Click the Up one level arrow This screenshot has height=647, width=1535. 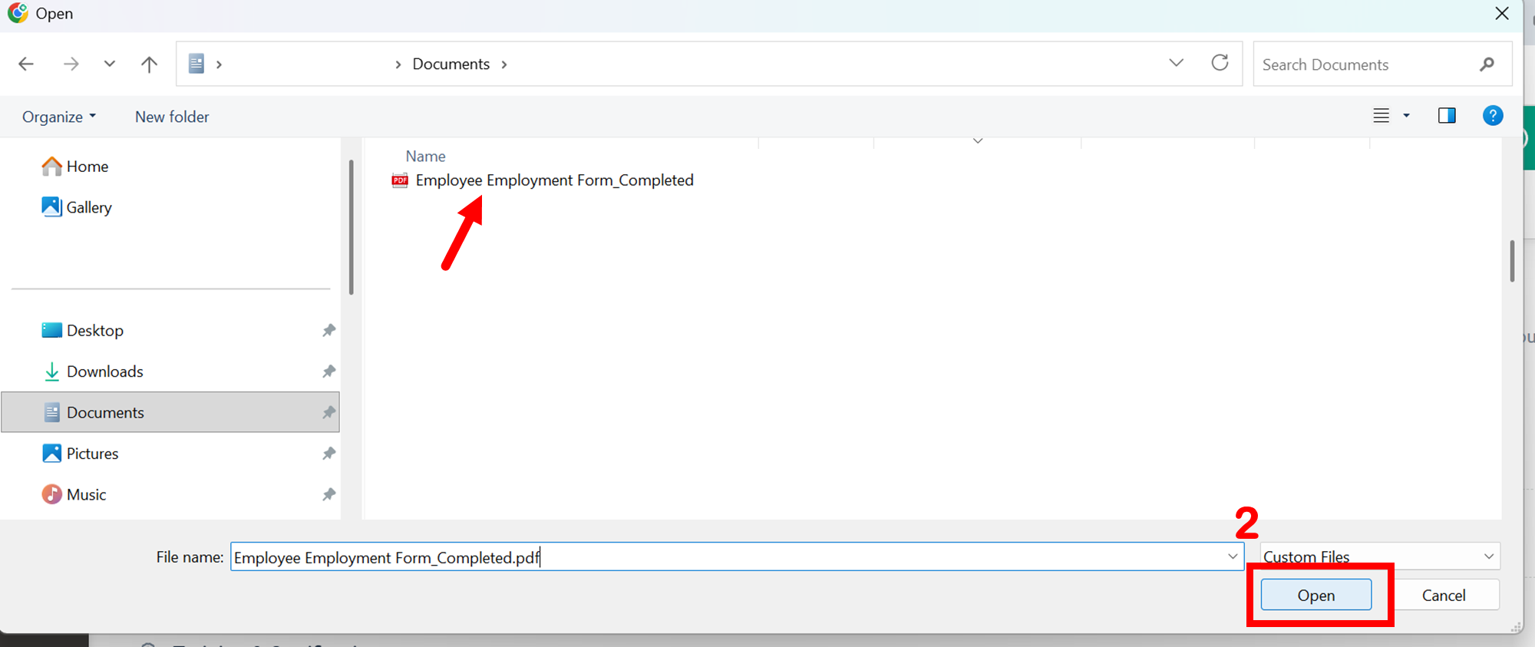tap(149, 64)
